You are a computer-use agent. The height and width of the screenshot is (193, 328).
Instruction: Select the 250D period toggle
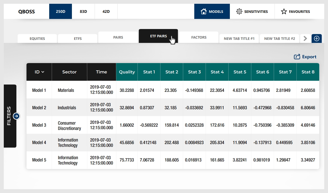click(x=61, y=11)
